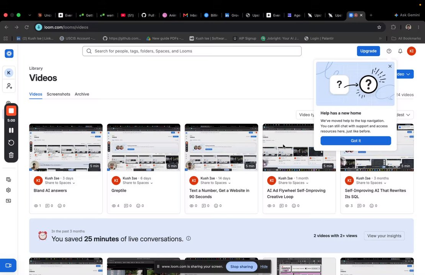Click the Loom logo icon
Screen dimensions: 425x275
click(x=9, y=53)
